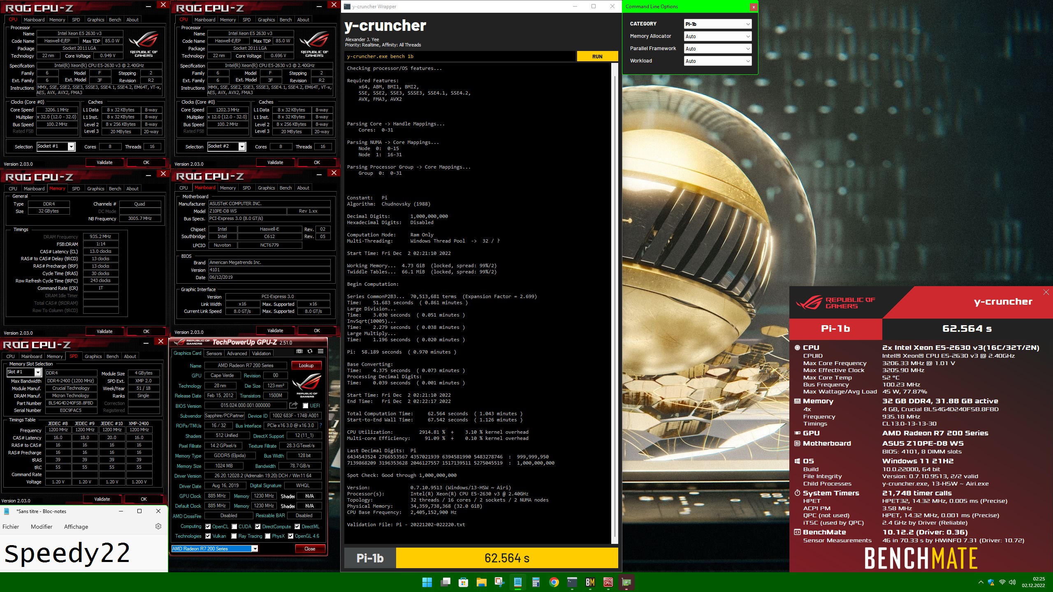
Task: Open the Parallel Framework dropdown
Action: click(x=717, y=49)
